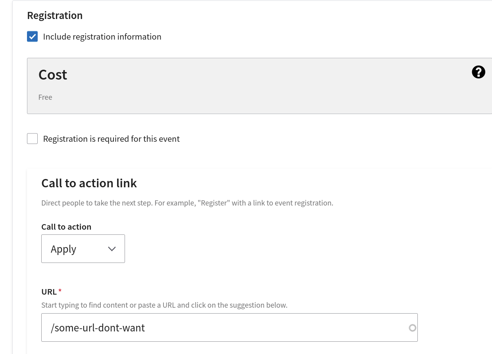Click the Registration section heading
492x354 pixels.
tap(55, 15)
